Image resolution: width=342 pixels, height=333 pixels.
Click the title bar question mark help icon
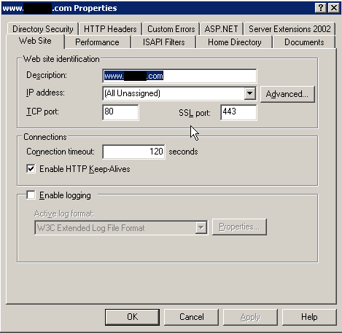point(321,8)
